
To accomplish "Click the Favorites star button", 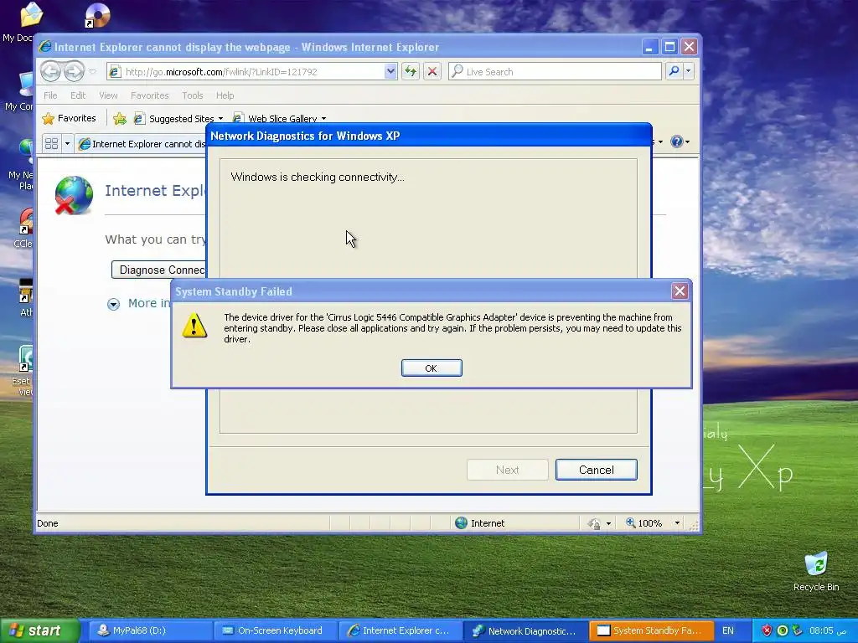I will (x=69, y=118).
